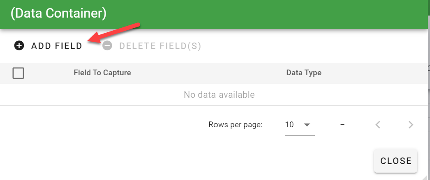The image size is (430, 180).
Task: Expand the Rows per page dropdown arrow
Action: (307, 125)
